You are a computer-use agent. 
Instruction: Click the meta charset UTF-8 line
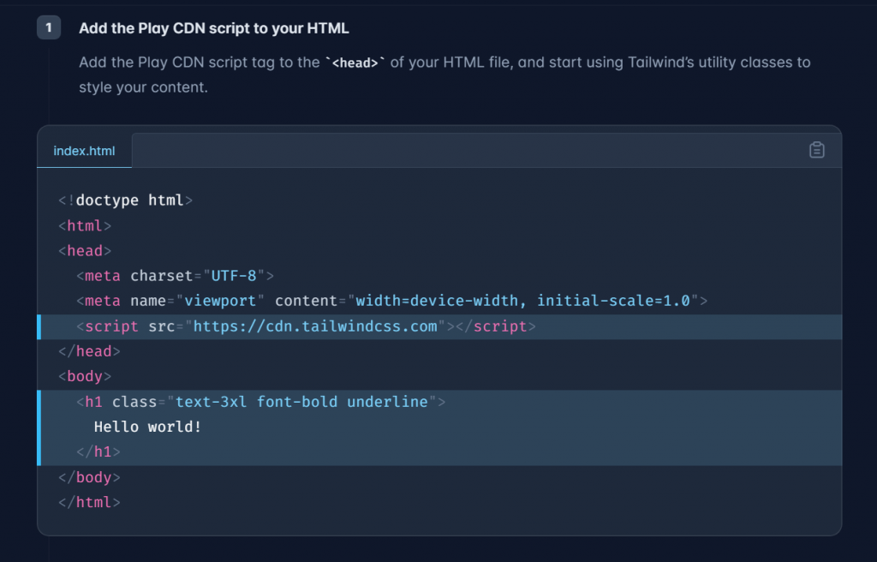pos(175,276)
